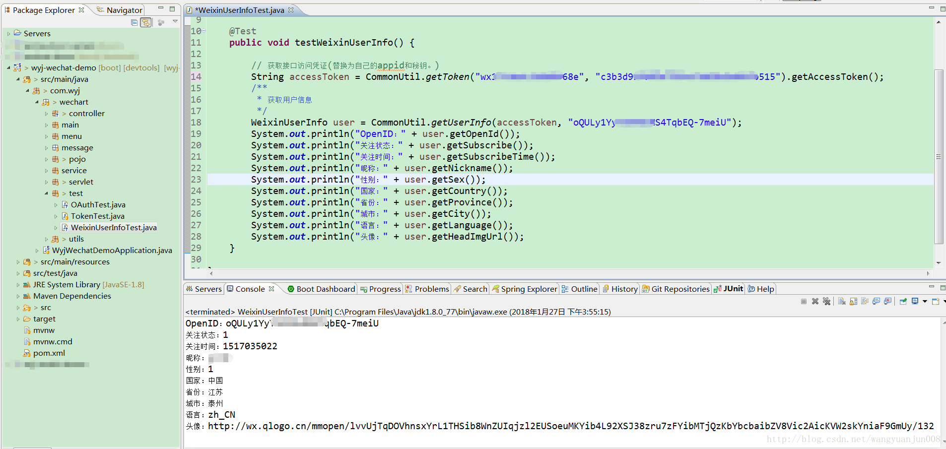
Task: Select the target folder
Action: click(44, 319)
